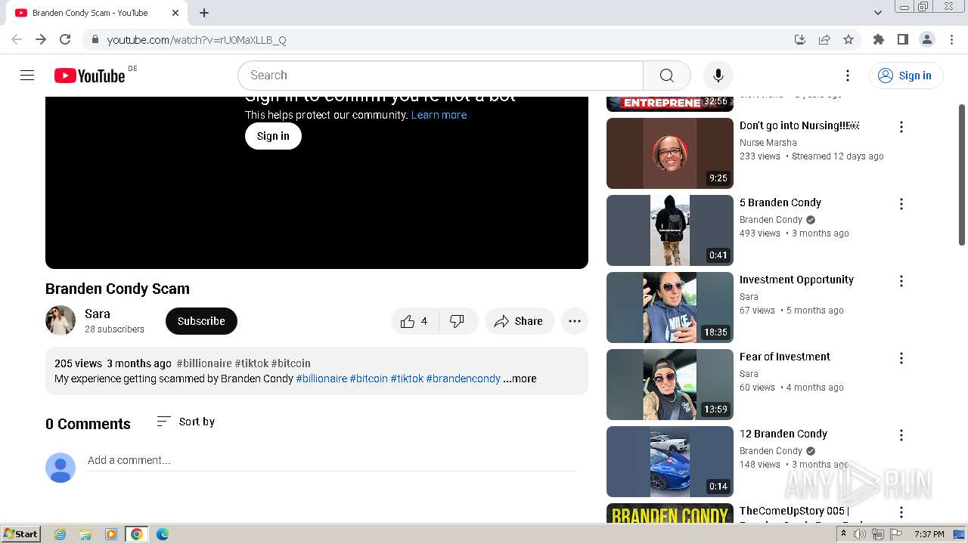Go forward in browser history

coord(41,39)
